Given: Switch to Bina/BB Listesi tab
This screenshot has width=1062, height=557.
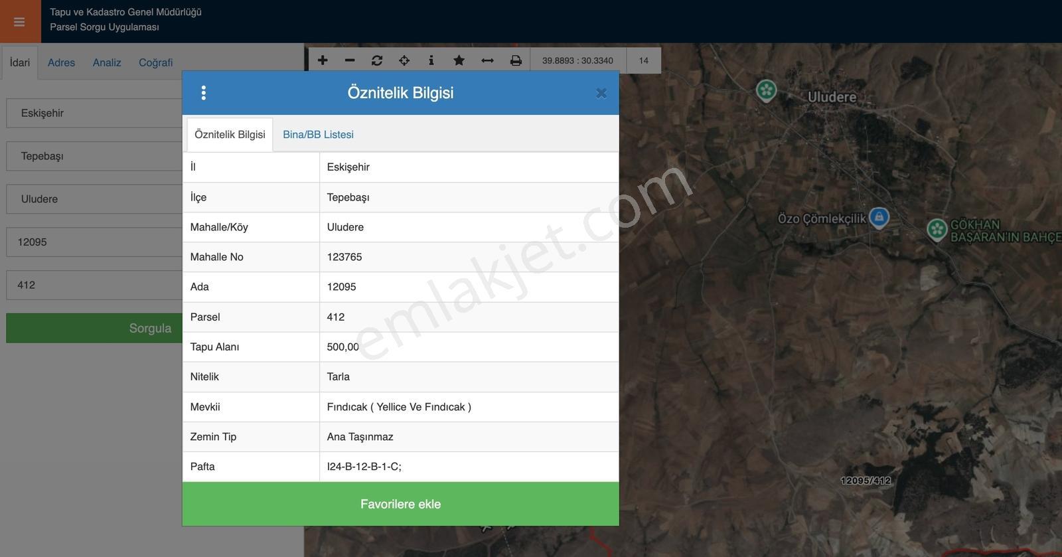Looking at the screenshot, I should (318, 135).
